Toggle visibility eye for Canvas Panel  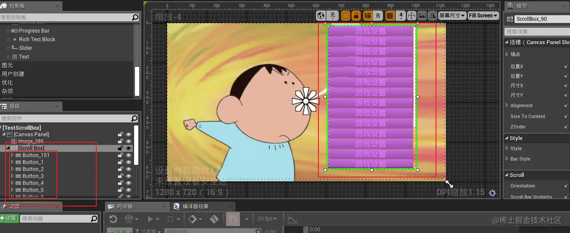(x=128, y=135)
